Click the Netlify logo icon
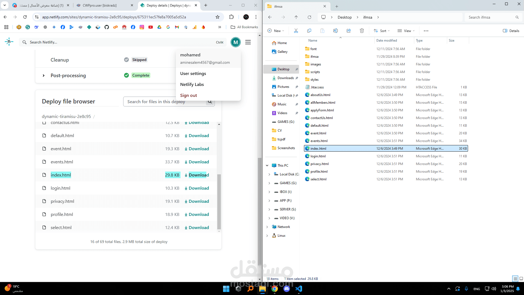This screenshot has height=295, width=524. (9, 42)
